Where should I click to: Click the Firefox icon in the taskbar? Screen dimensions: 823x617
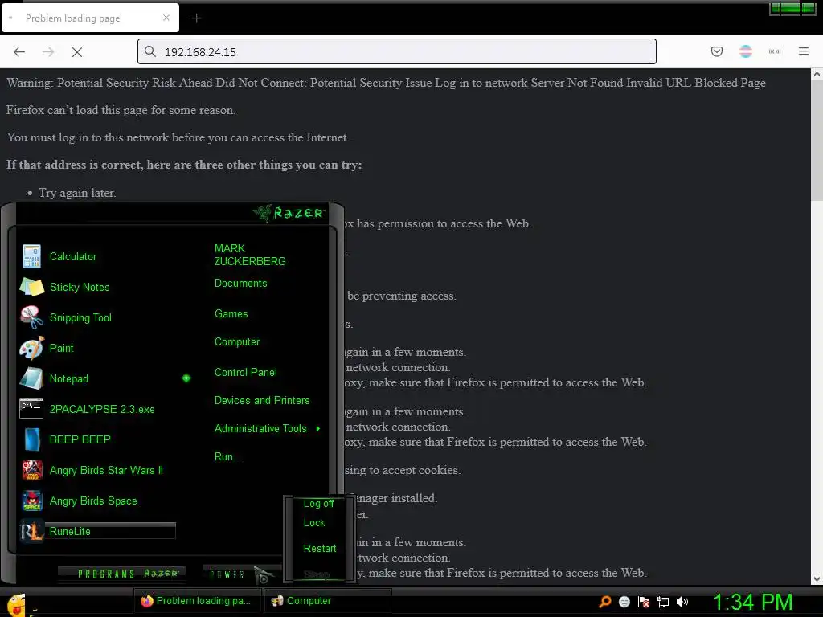click(x=147, y=601)
